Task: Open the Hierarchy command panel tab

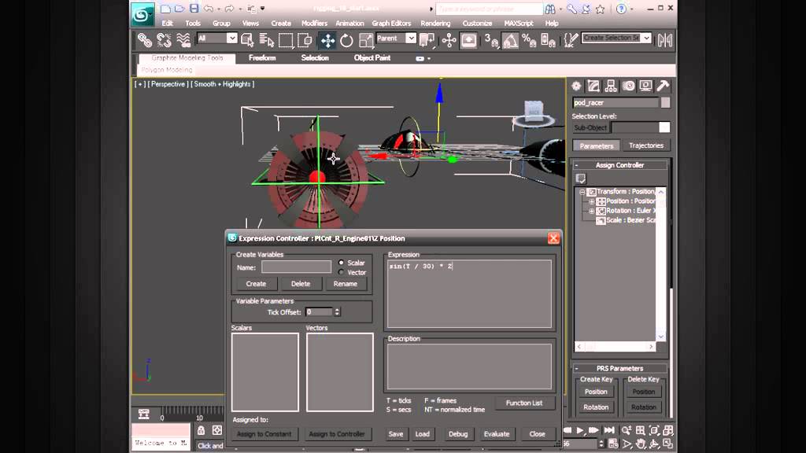Action: (x=611, y=86)
